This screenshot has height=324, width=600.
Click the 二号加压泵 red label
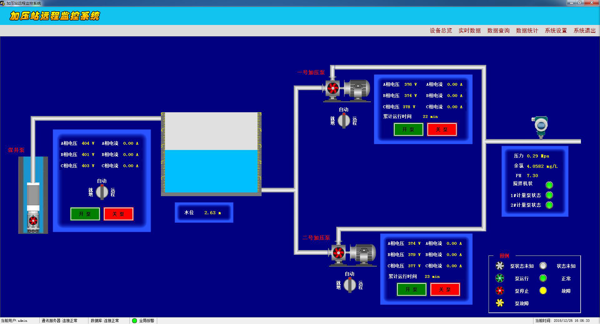coord(316,238)
